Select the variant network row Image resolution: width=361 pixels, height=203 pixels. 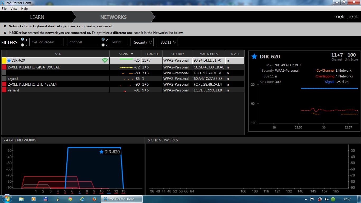click(x=123, y=90)
